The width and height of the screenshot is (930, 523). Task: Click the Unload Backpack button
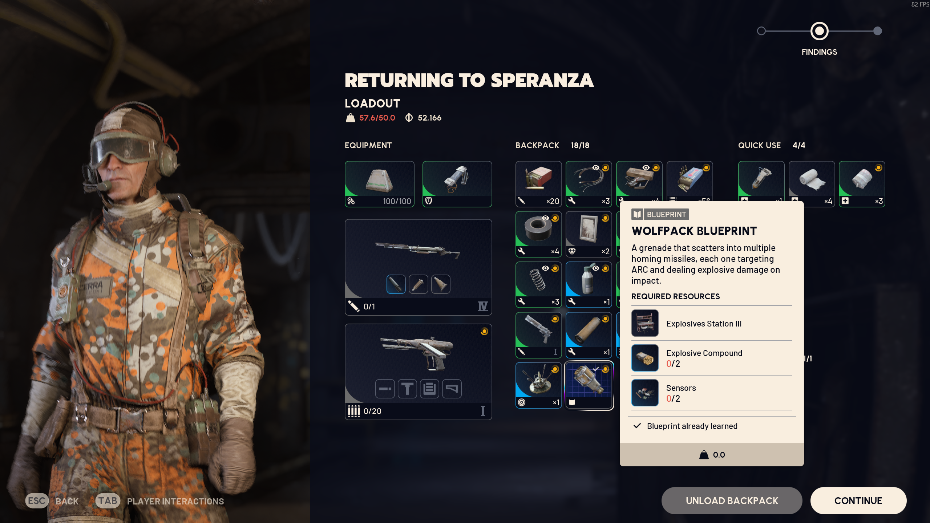pos(732,500)
